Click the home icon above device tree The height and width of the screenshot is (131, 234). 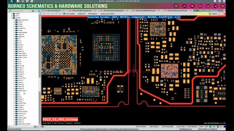tap(33, 11)
